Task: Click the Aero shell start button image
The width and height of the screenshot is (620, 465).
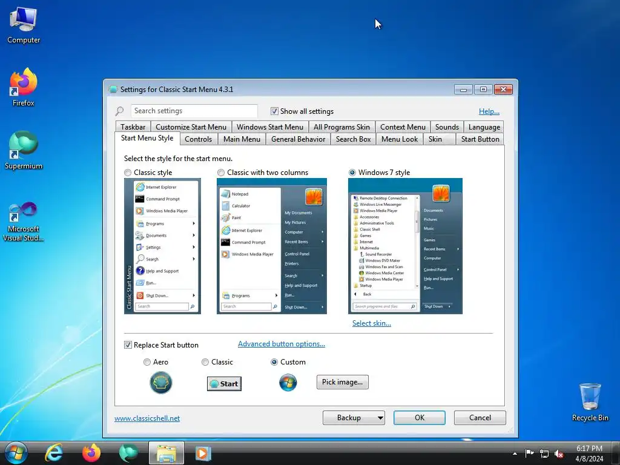Action: [161, 383]
